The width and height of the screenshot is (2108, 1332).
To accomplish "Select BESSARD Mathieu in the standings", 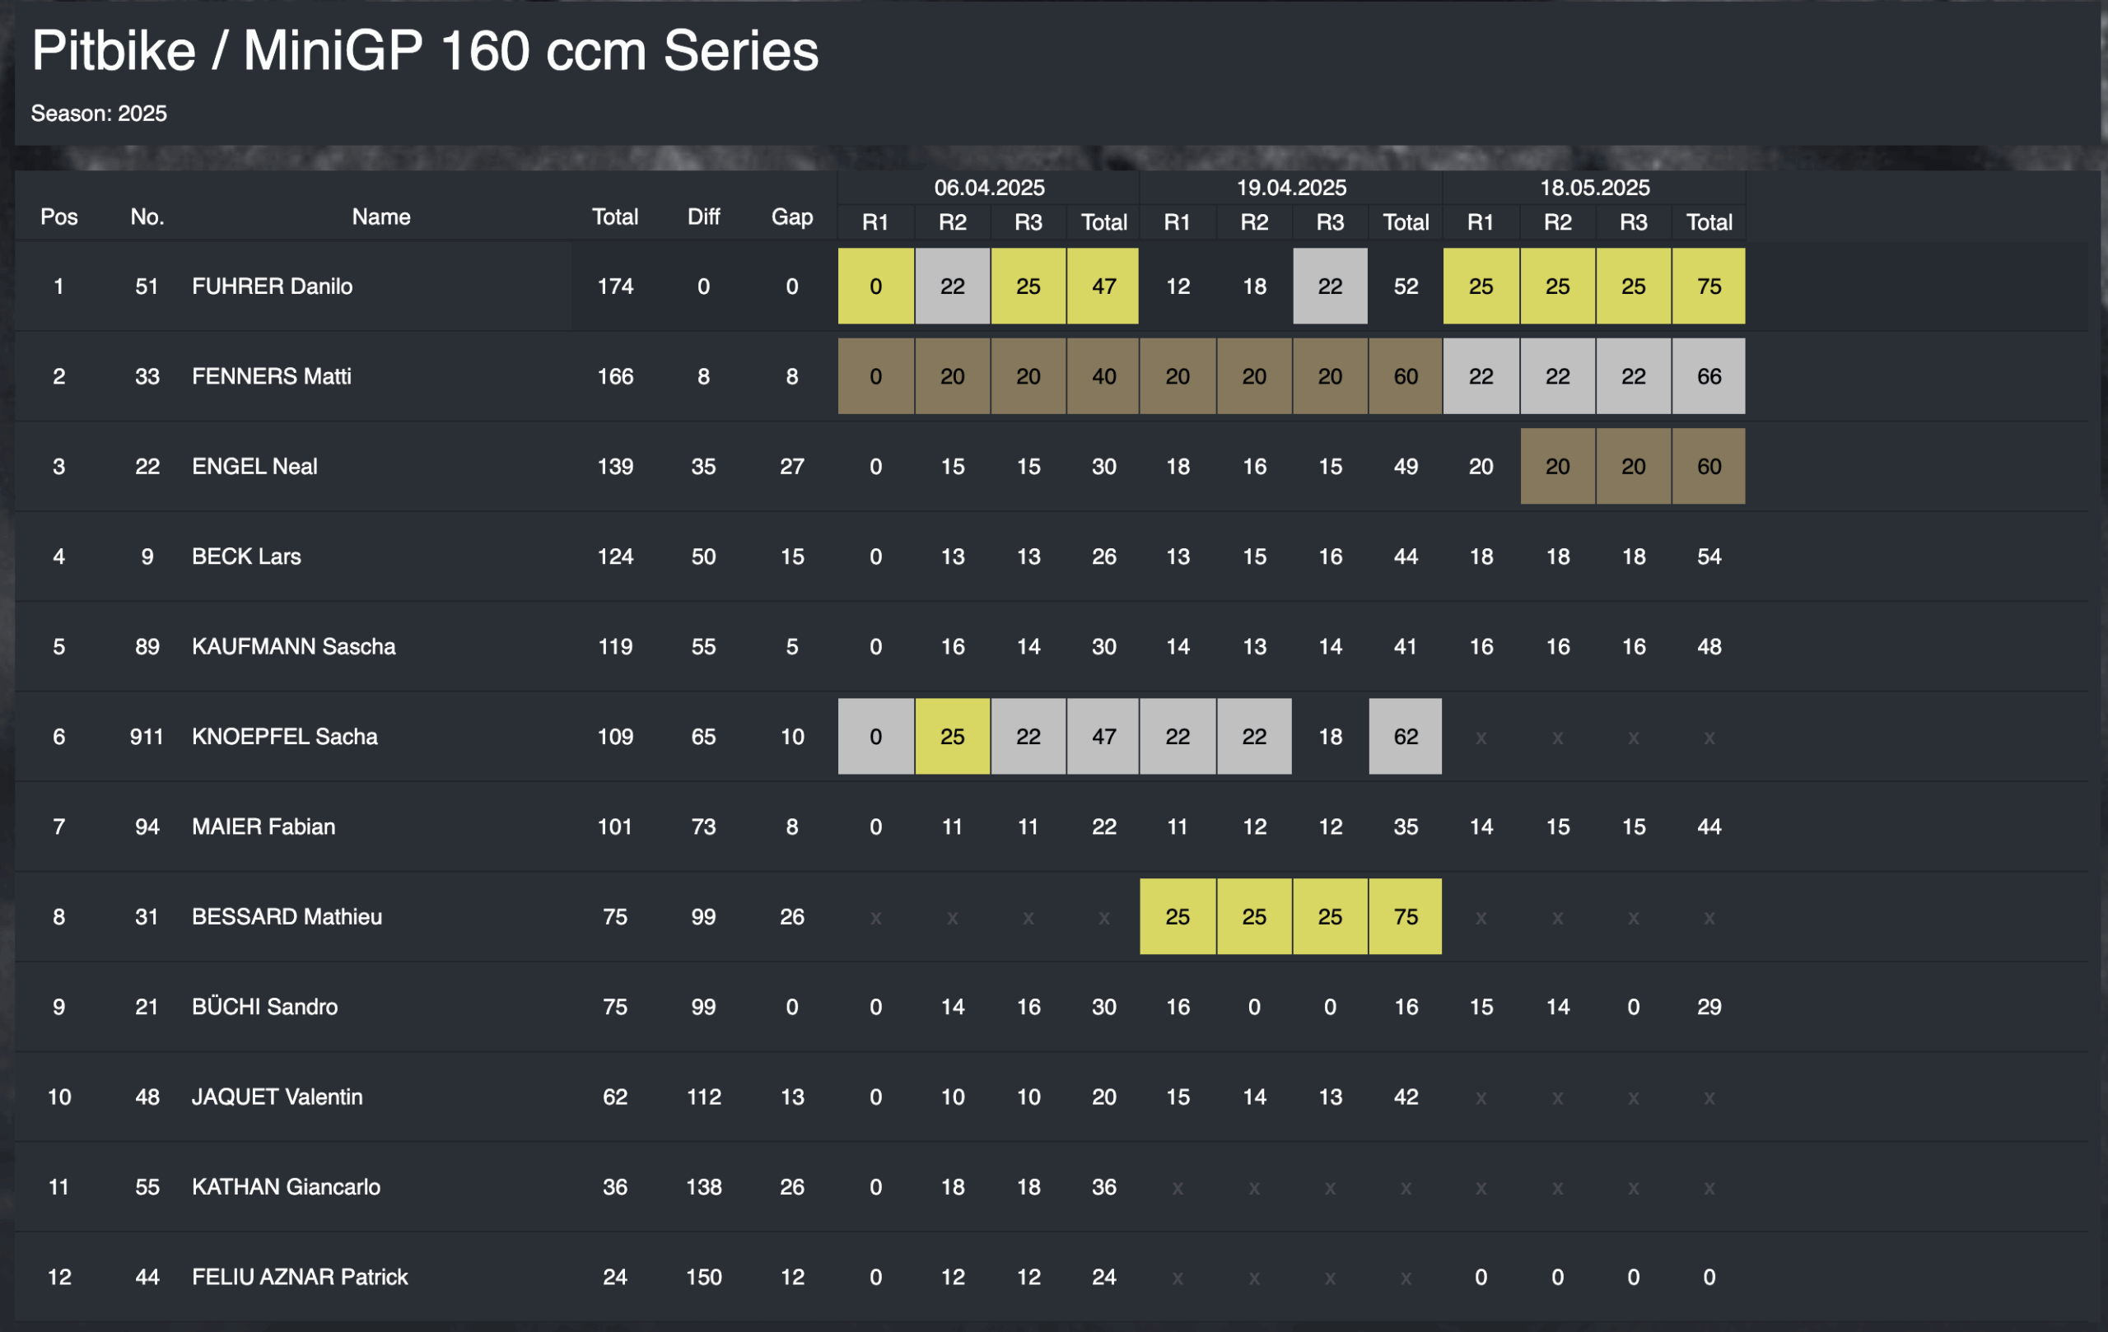I will pyautogui.click(x=1051, y=916).
